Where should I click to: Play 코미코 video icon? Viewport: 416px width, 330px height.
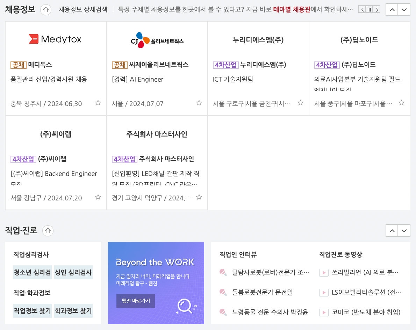click(x=324, y=313)
